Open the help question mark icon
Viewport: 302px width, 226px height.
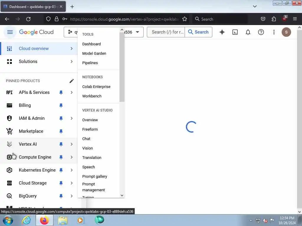click(x=261, y=32)
